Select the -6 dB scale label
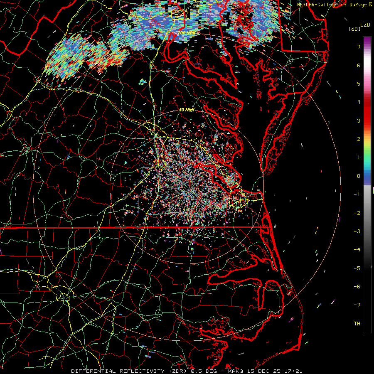Viewport: 374px width, 374px height. pos(357,287)
